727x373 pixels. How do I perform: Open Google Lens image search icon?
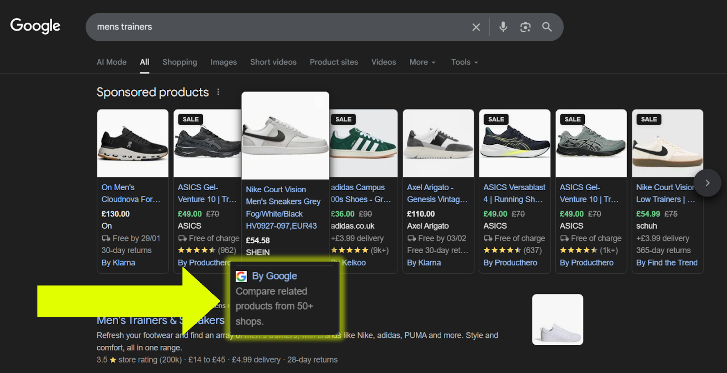tap(525, 27)
